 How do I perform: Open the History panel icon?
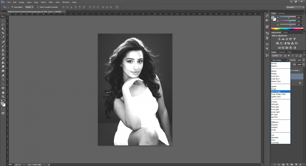point(267,16)
